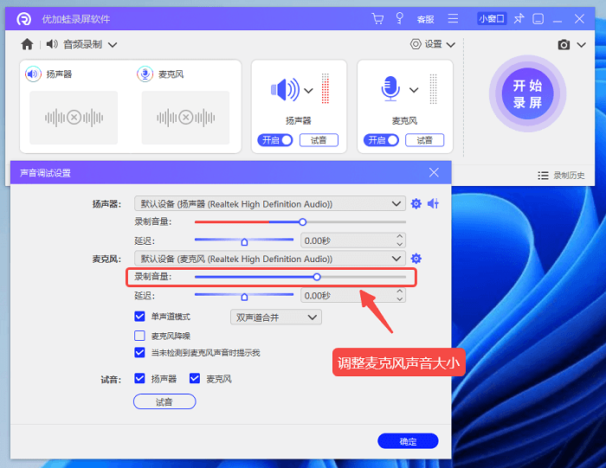The width and height of the screenshot is (606, 468).
Task: Expand microphone device chevron in card
Action: [x=414, y=90]
